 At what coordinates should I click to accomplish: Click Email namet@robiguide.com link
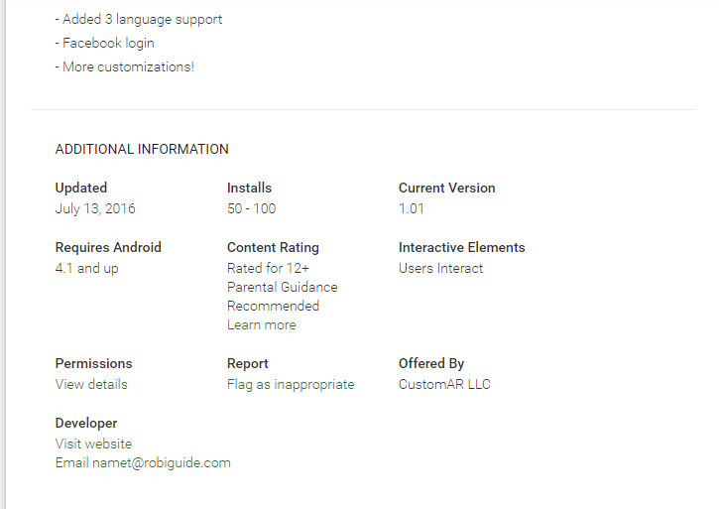(143, 462)
